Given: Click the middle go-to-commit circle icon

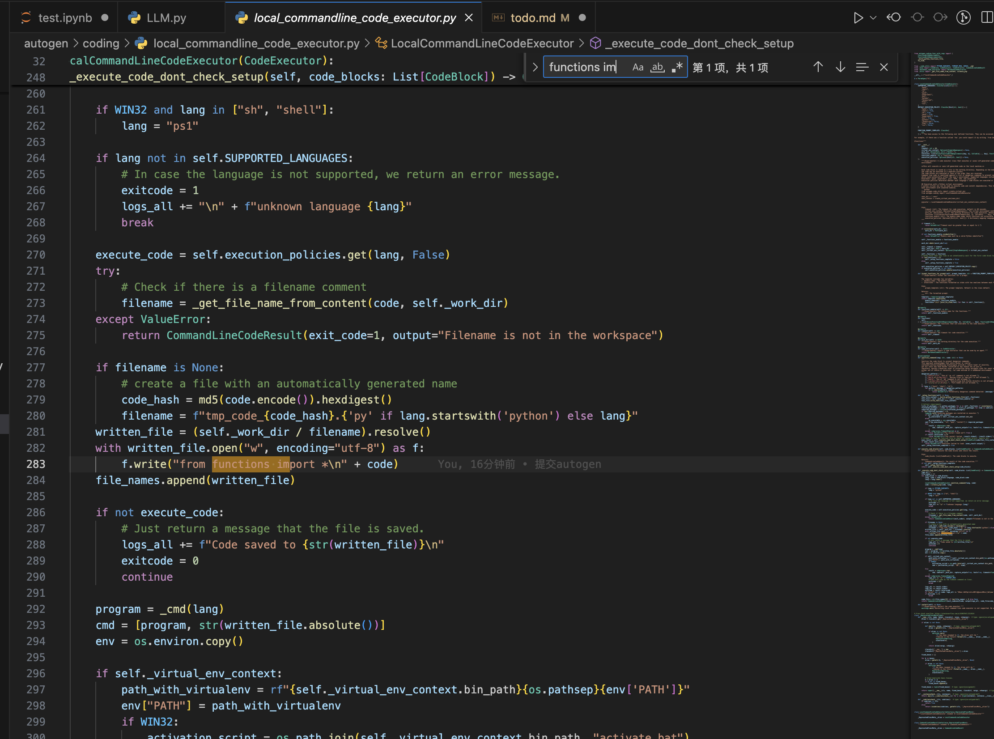Looking at the screenshot, I should point(917,17).
